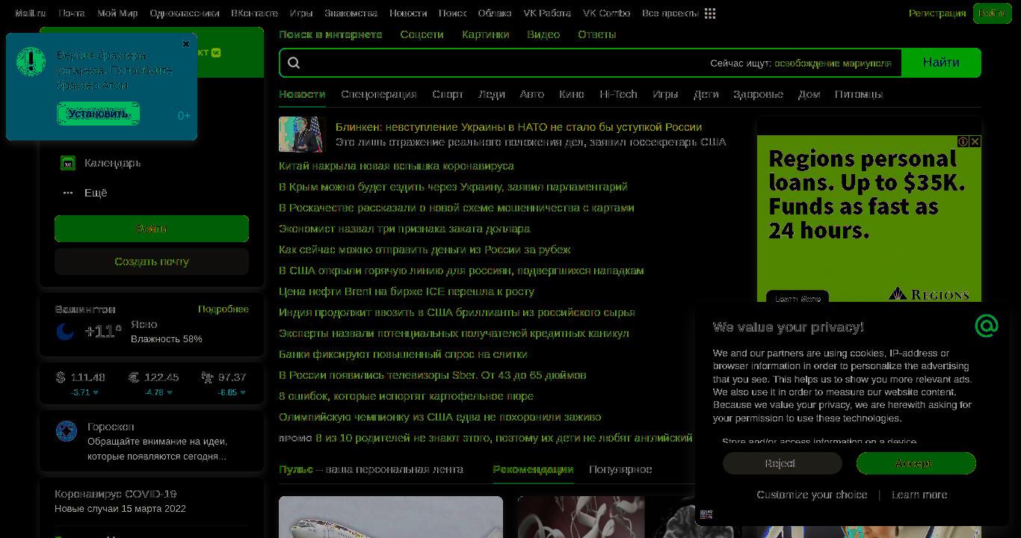This screenshot has width=1021, height=538.
Task: Open the Blinken news photo thumbnail
Action: (x=303, y=134)
